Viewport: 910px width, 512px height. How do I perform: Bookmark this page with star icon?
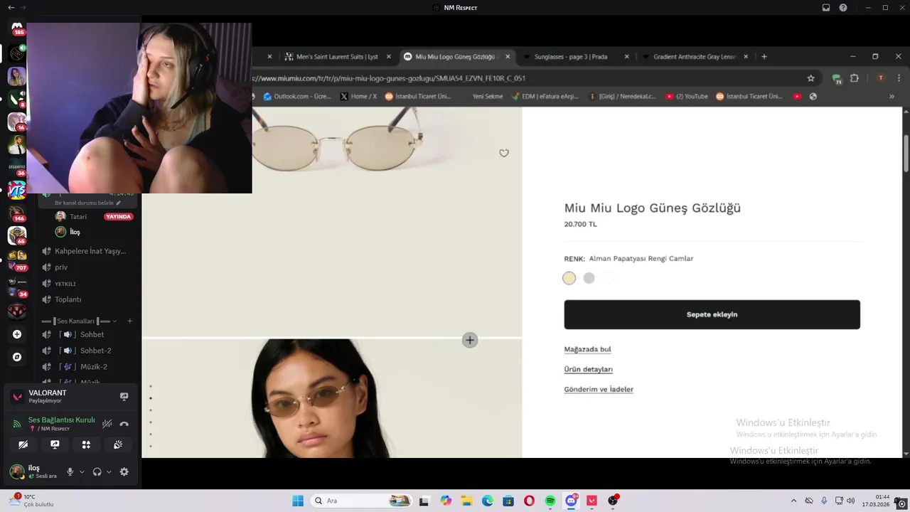[810, 78]
